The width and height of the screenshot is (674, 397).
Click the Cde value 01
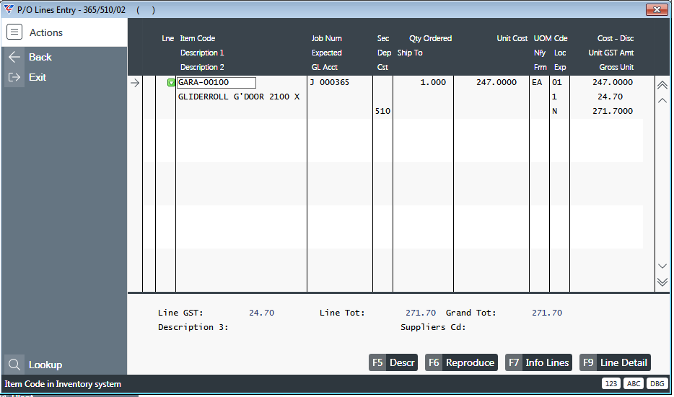[x=556, y=82]
